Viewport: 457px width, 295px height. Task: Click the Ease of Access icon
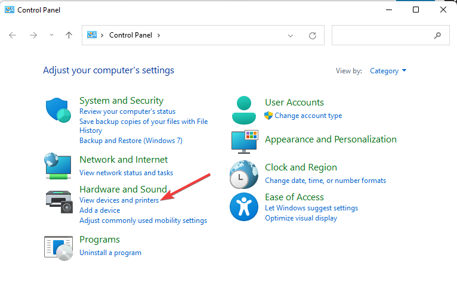pyautogui.click(x=243, y=207)
